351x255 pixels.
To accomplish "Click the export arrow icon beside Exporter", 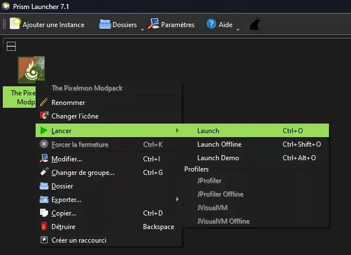I will point(44,199).
